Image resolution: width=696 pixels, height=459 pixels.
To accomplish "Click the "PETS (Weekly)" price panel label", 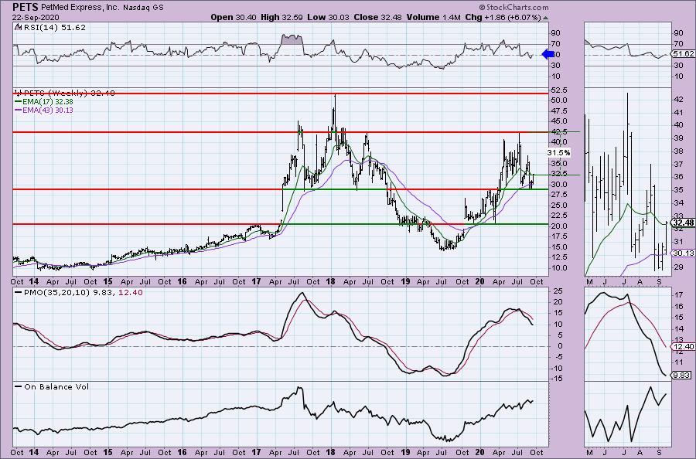I will (56, 93).
